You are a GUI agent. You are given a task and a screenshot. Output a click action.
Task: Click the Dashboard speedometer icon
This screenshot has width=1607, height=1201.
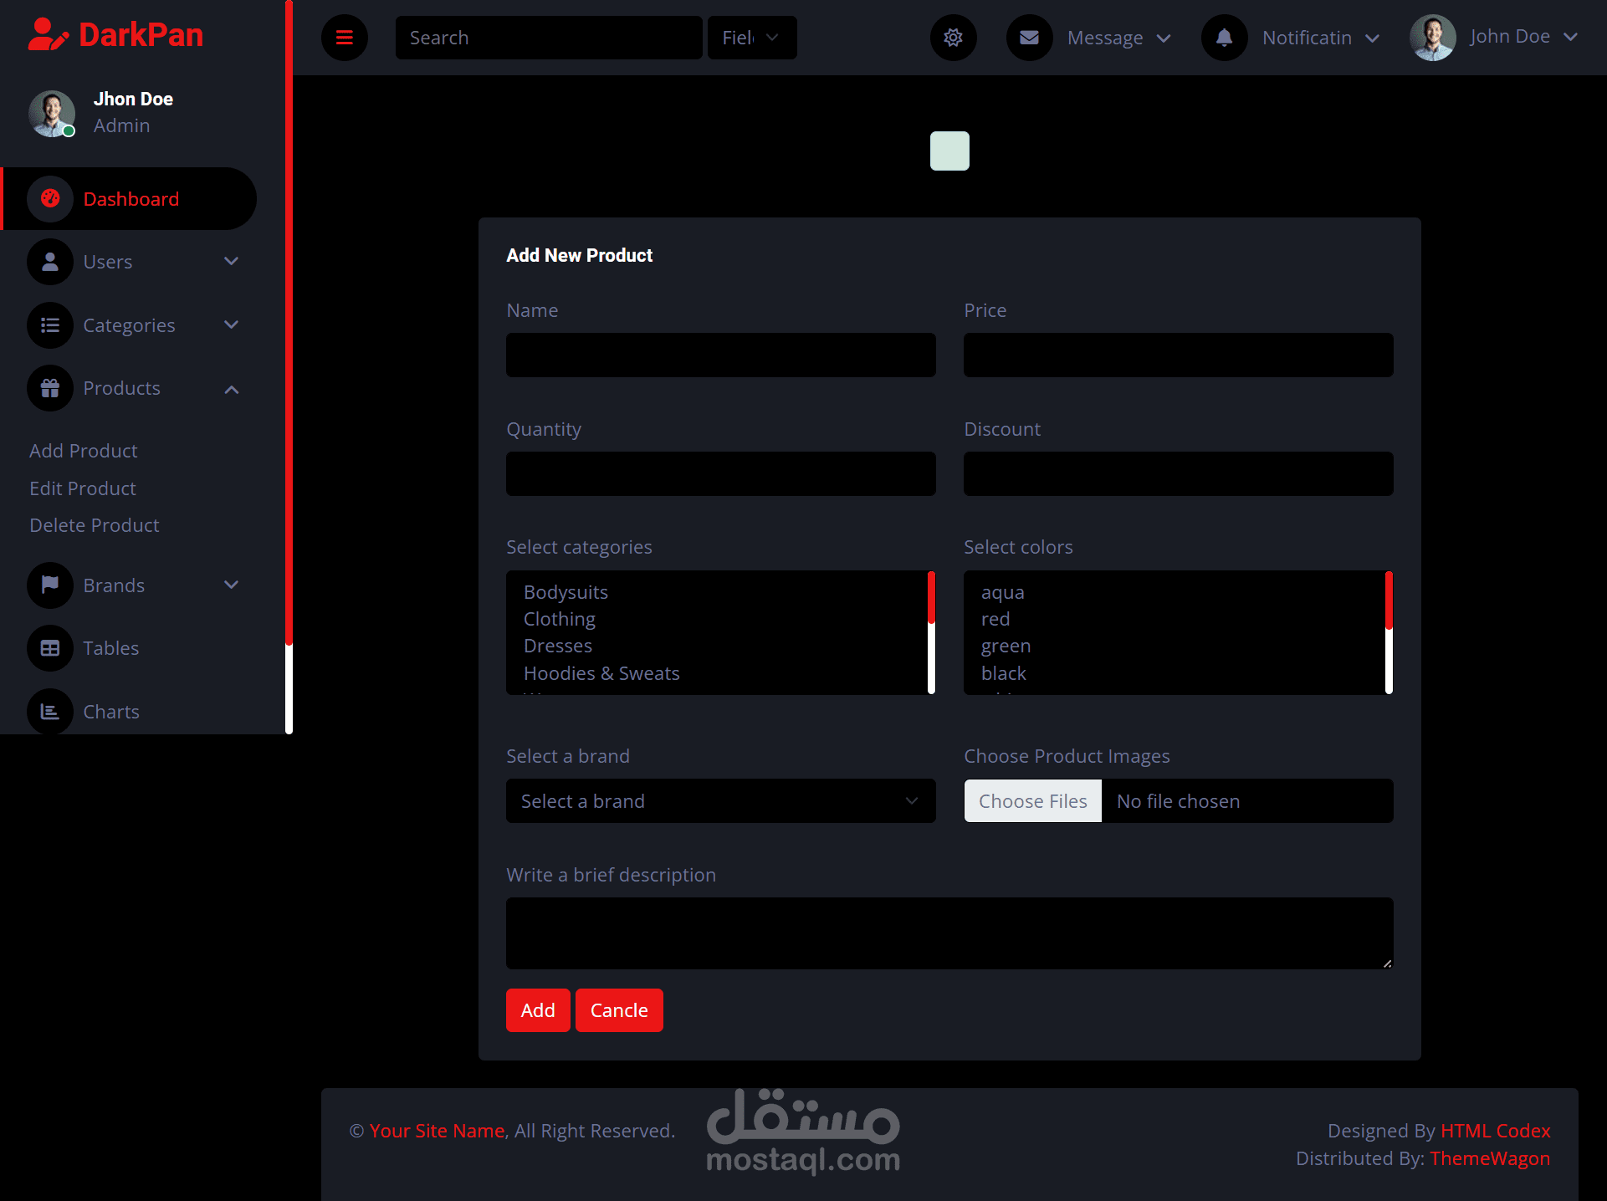(50, 199)
